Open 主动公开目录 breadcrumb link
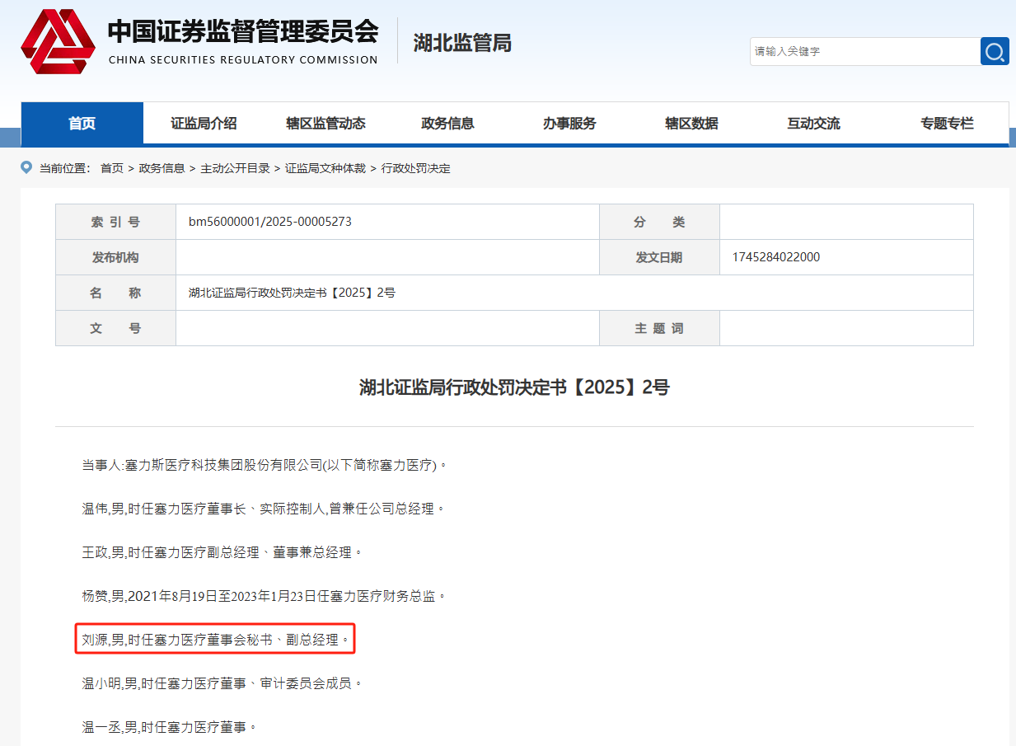The height and width of the screenshot is (746, 1016). click(x=235, y=168)
